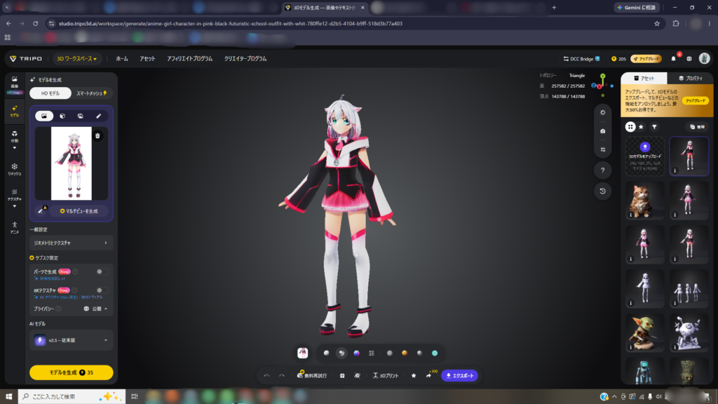Viewport: 718px width, 404px height.
Task: Open the v2.5 AI model dropdown
Action: click(71, 340)
